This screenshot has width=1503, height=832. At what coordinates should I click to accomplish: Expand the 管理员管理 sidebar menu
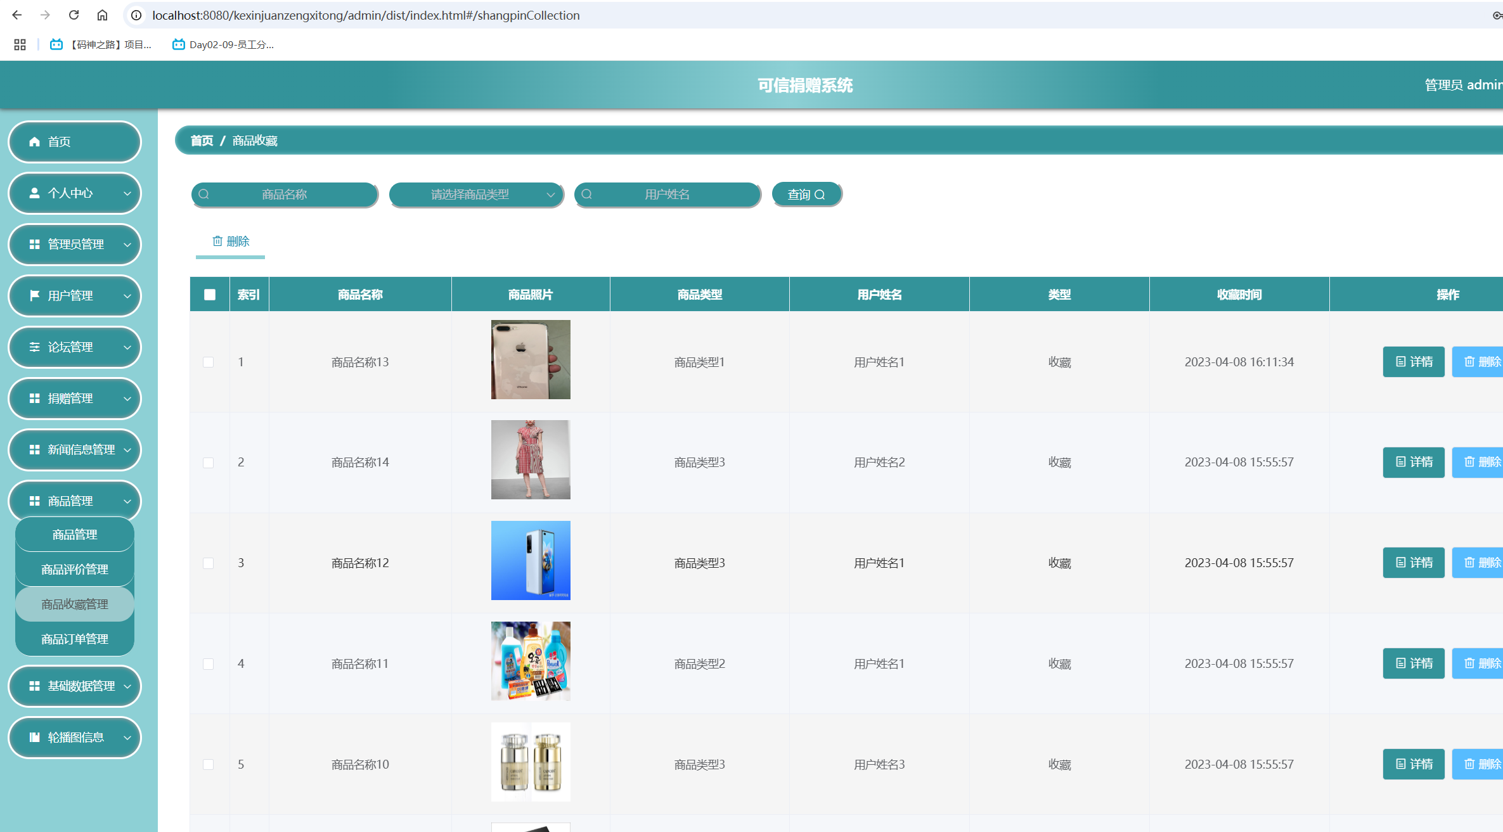click(75, 245)
